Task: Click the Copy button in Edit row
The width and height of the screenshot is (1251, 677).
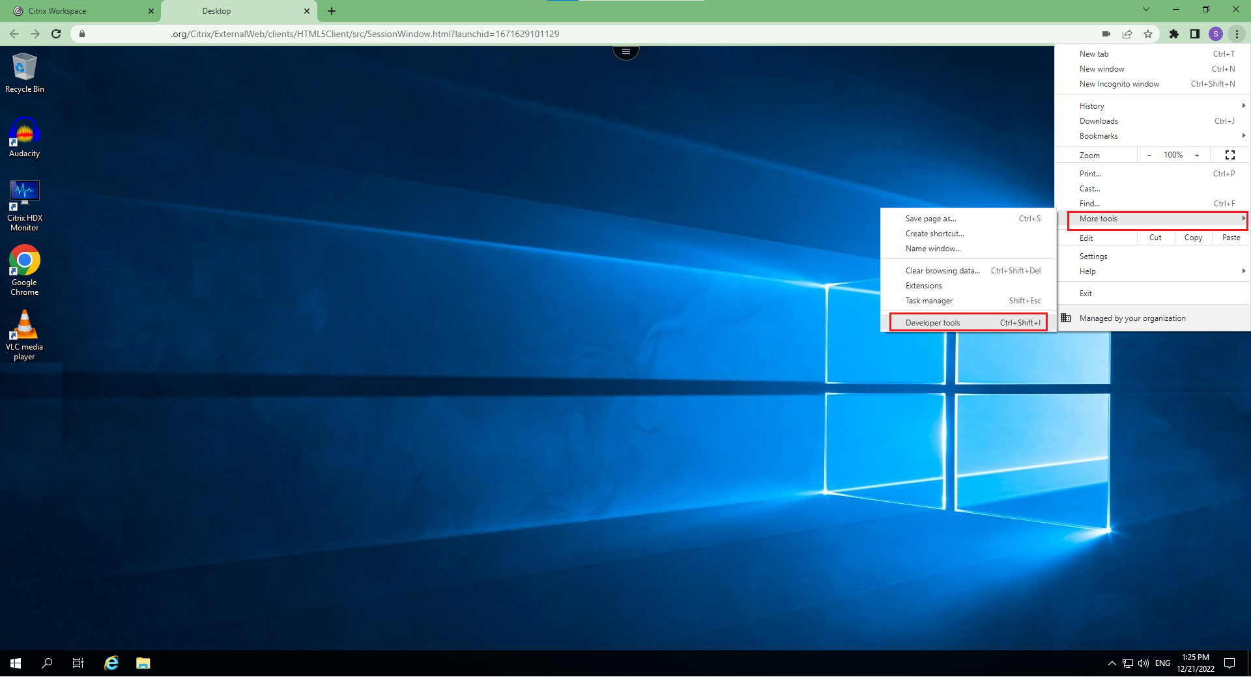Action: [x=1193, y=238]
